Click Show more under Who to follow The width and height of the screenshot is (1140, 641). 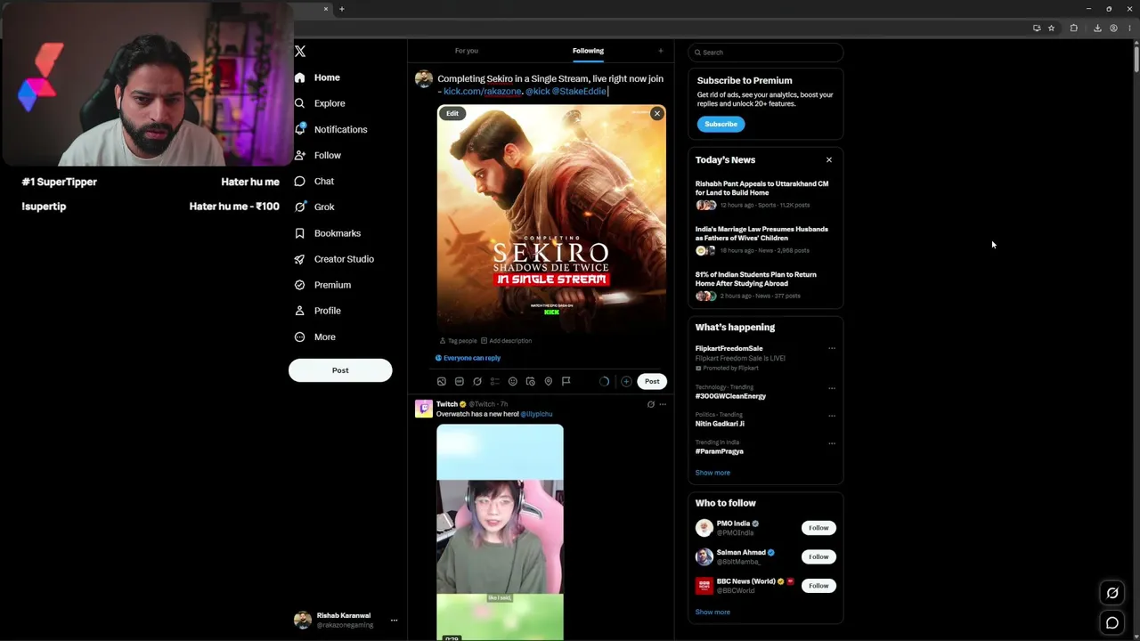(712, 613)
